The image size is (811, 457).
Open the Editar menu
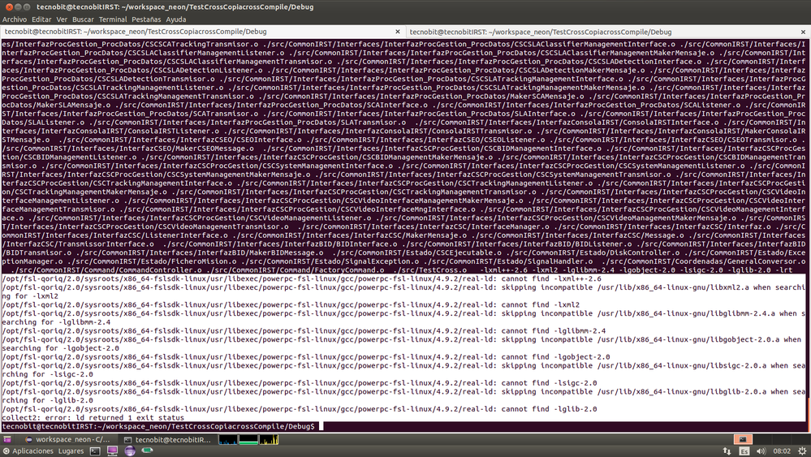click(x=41, y=19)
